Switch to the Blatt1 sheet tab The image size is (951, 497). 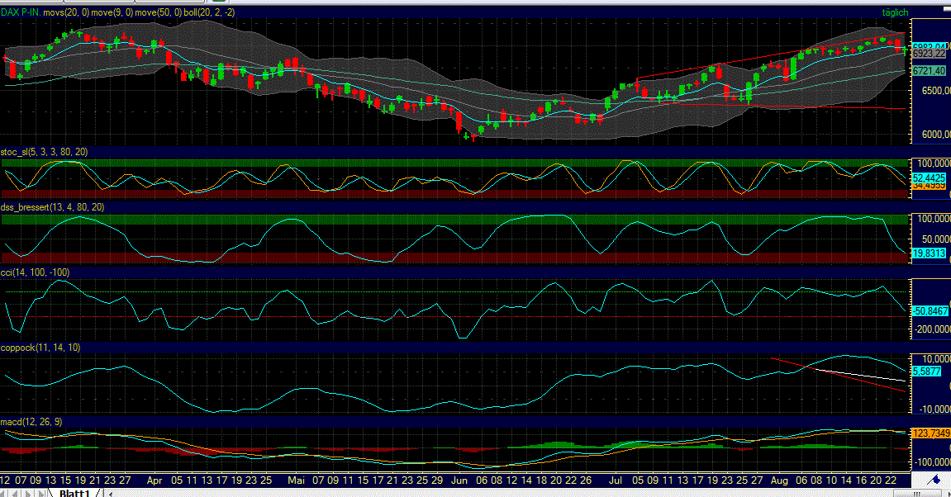click(74, 491)
